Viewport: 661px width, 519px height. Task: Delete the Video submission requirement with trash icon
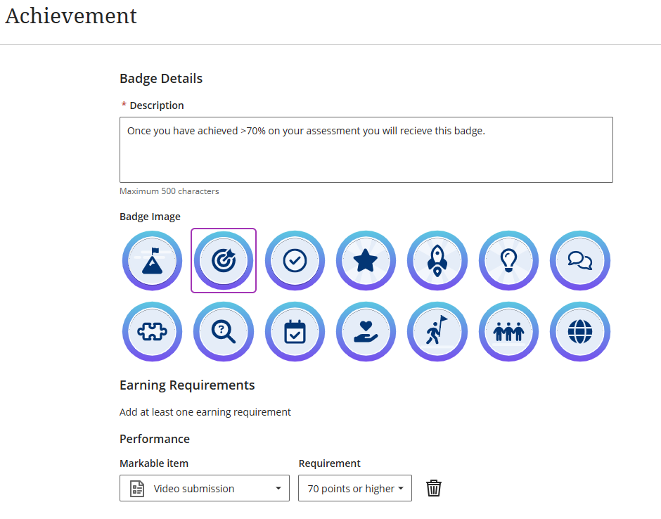tap(434, 488)
